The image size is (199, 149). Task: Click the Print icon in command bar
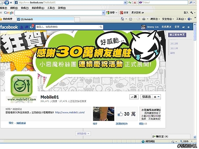coord(144,19)
